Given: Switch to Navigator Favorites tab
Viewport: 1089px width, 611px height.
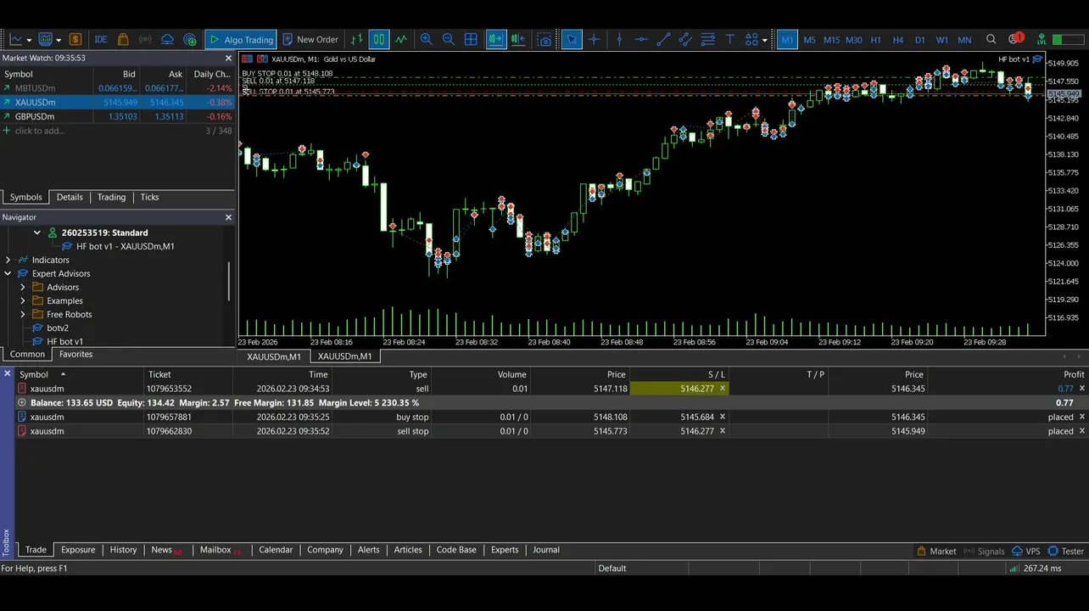Looking at the screenshot, I should pyautogui.click(x=75, y=354).
